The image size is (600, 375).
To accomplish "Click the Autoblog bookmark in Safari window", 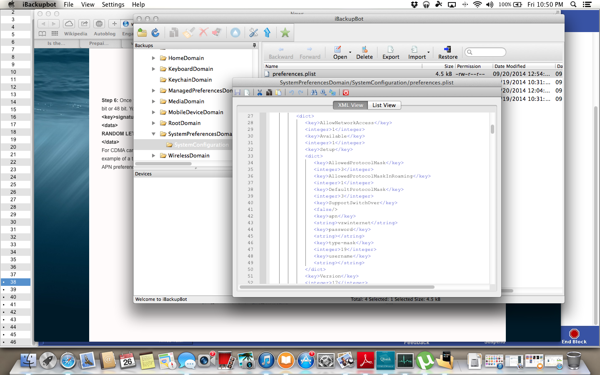I will point(105,34).
